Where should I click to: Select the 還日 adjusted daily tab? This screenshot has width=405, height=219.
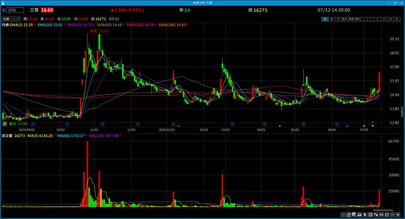(345, 19)
